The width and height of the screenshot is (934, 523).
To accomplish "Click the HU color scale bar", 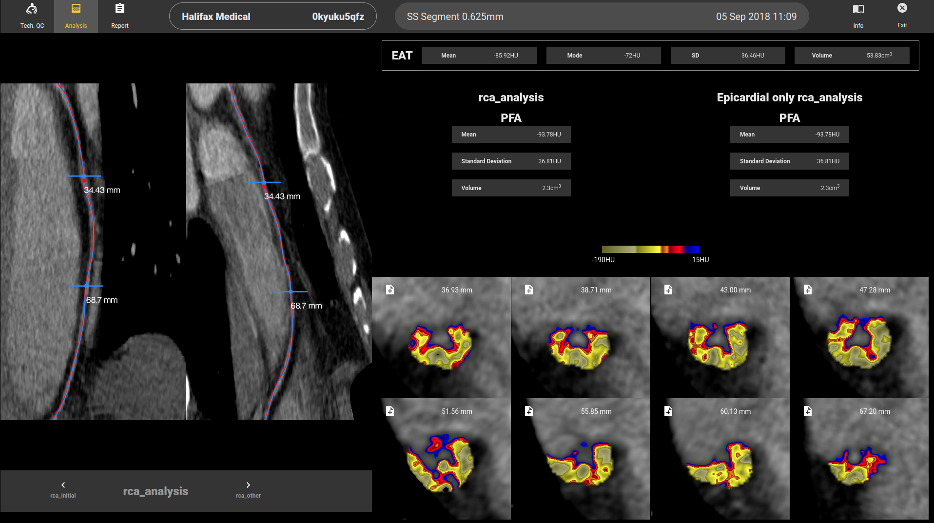I will pyautogui.click(x=650, y=250).
